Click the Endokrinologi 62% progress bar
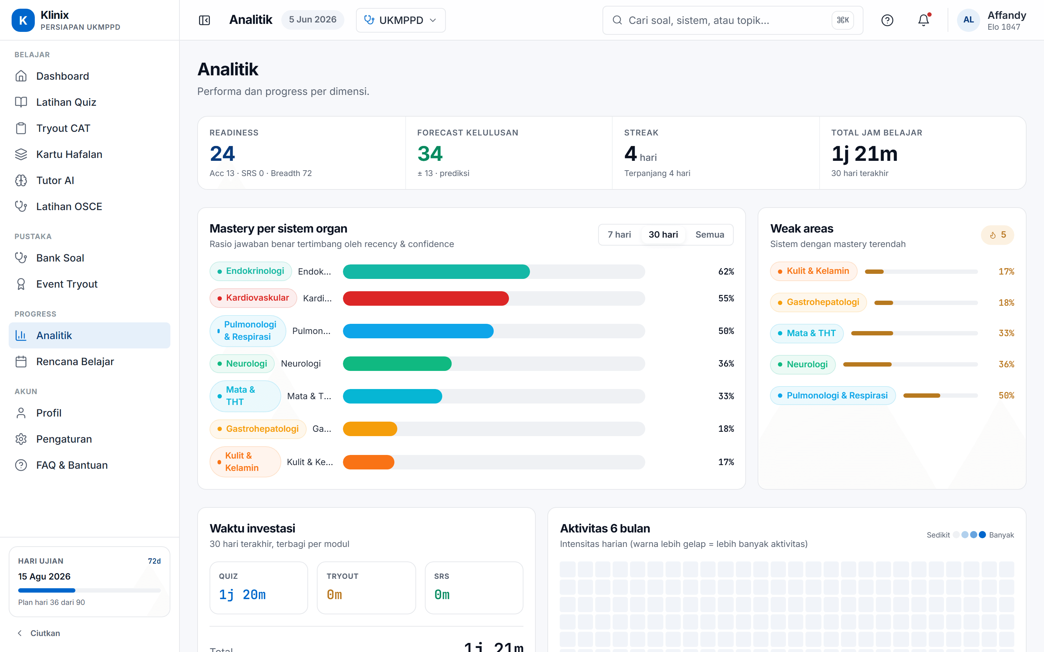 pos(494,272)
